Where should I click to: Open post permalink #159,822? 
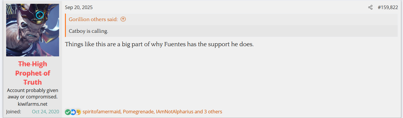point(388,8)
